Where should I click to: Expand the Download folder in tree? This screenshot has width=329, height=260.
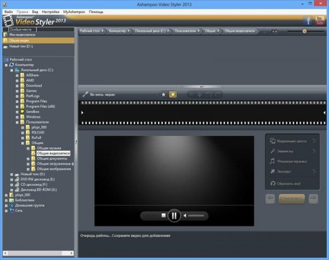tap(17, 86)
